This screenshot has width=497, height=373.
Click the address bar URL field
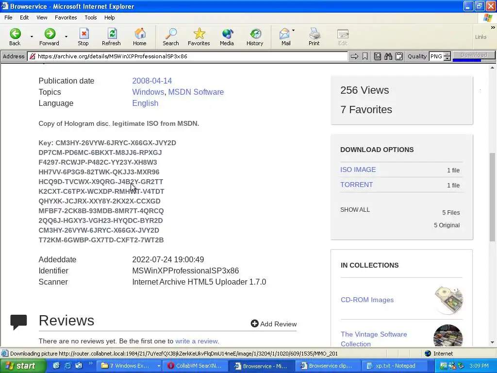point(188,56)
